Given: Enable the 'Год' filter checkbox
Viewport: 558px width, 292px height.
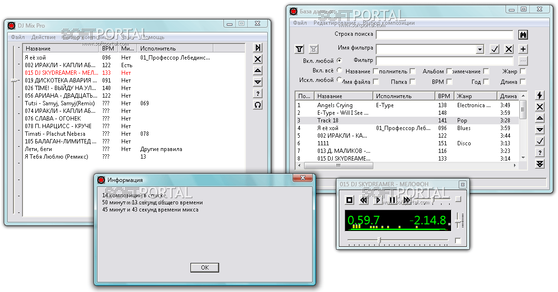Looking at the screenshot, I should 486,82.
